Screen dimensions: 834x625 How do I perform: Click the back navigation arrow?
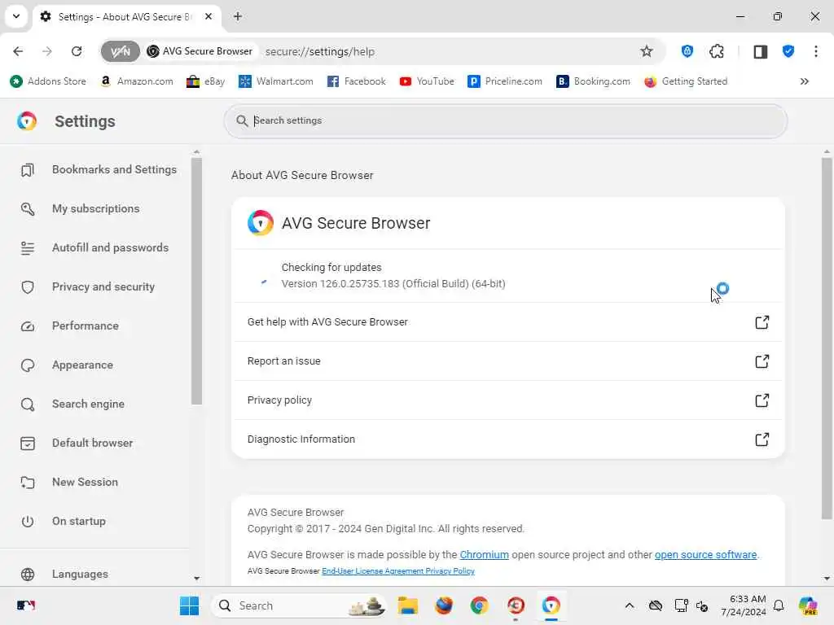[18, 51]
